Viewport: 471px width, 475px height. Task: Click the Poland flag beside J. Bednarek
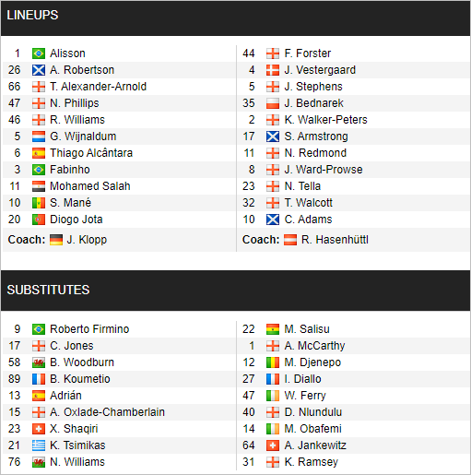(273, 103)
